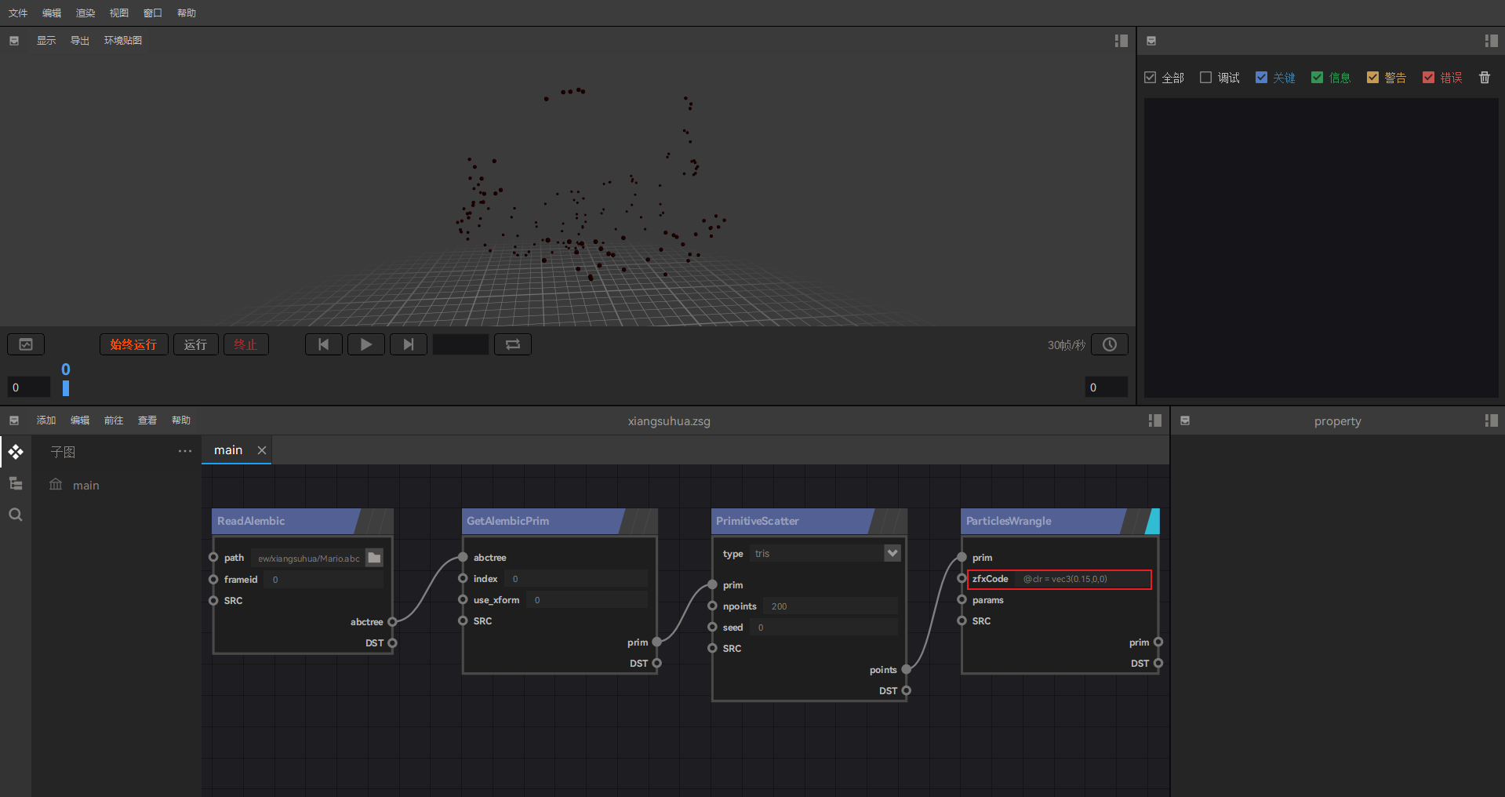Viewport: 1505px width, 797px height.
Task: Click the folder icon beside Alembic path
Action: [x=374, y=558]
